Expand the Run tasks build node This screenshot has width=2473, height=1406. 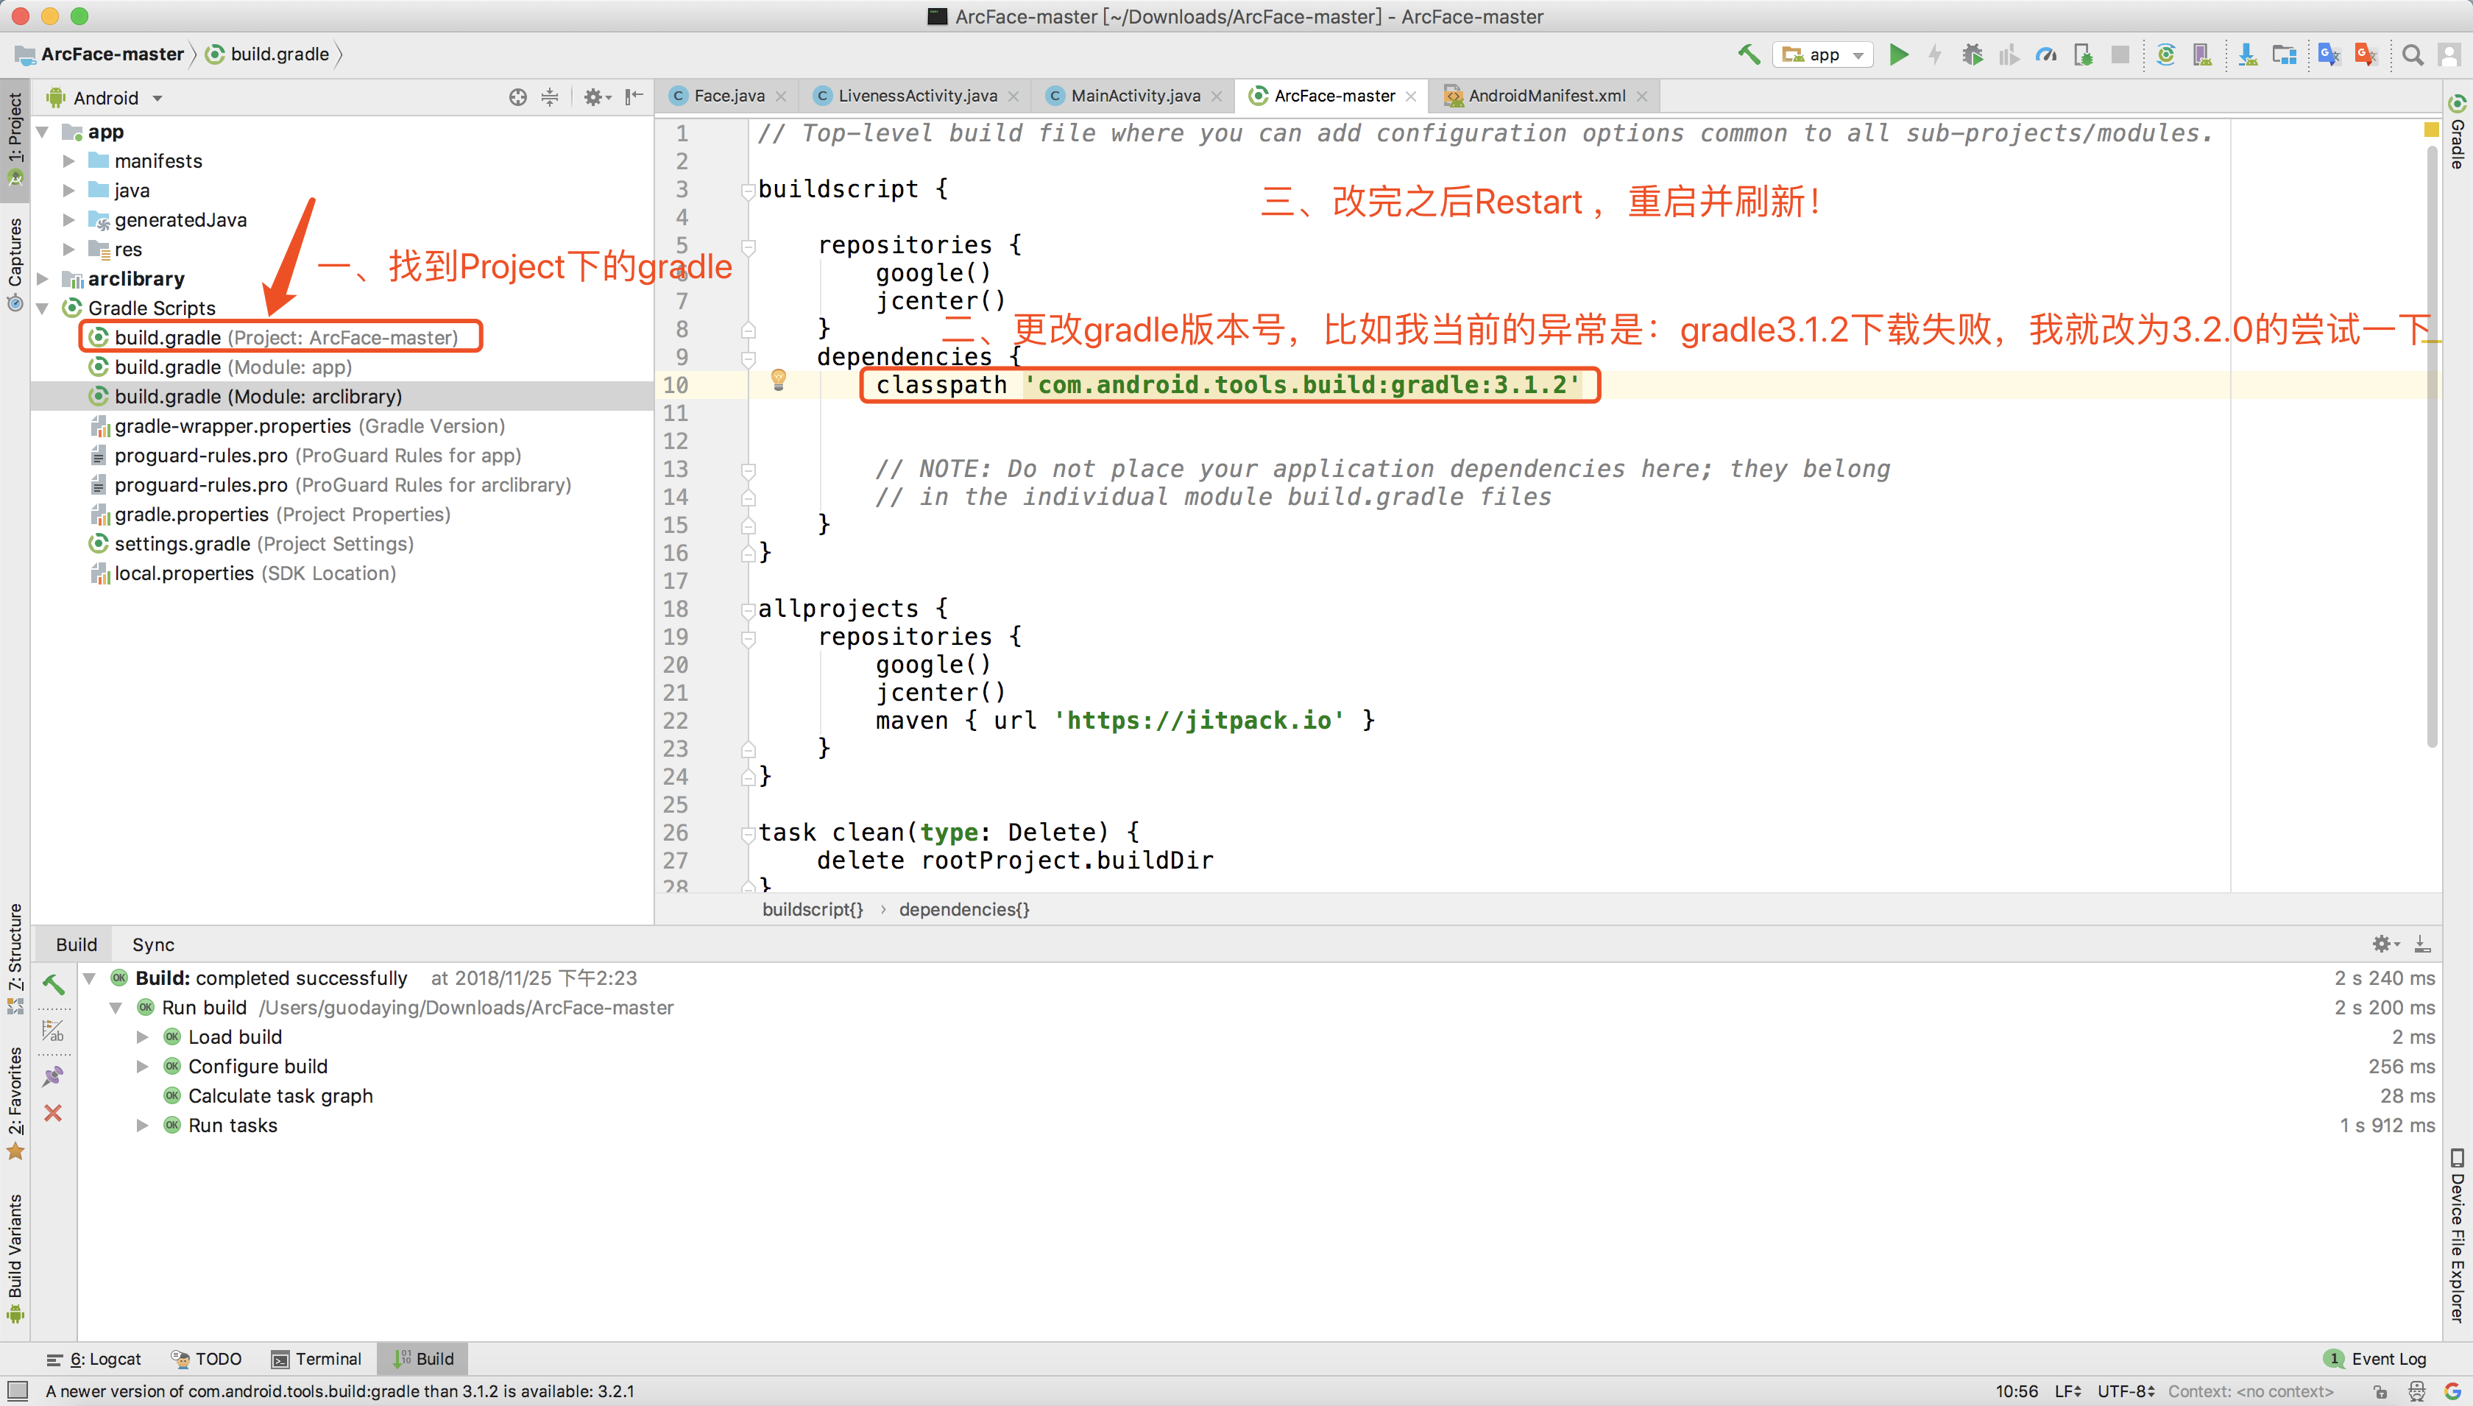143,1125
